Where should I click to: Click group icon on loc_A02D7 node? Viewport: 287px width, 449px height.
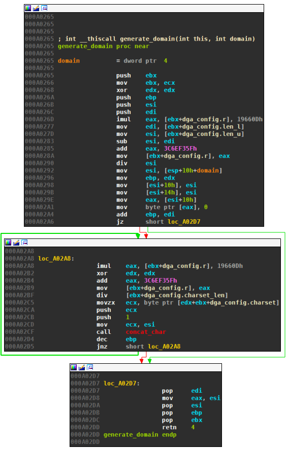pyautogui.click(x=90, y=367)
